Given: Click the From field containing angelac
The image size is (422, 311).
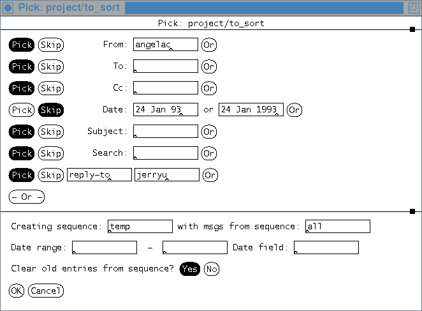Looking at the screenshot, I should (166, 45).
